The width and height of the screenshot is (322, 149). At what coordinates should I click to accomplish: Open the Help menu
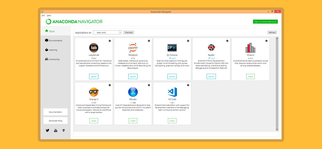(49, 15)
